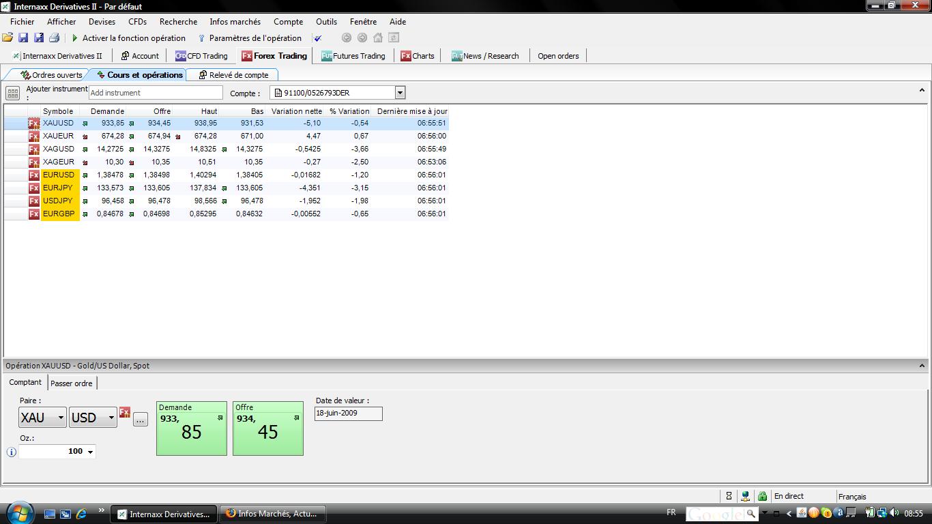
Task: Switch to the Futures Trading tab
Action: 353,56
